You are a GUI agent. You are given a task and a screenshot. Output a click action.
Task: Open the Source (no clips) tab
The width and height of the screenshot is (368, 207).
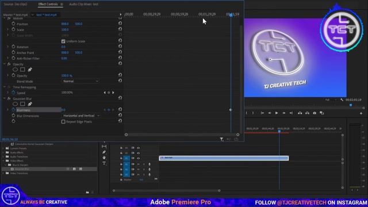click(16, 4)
